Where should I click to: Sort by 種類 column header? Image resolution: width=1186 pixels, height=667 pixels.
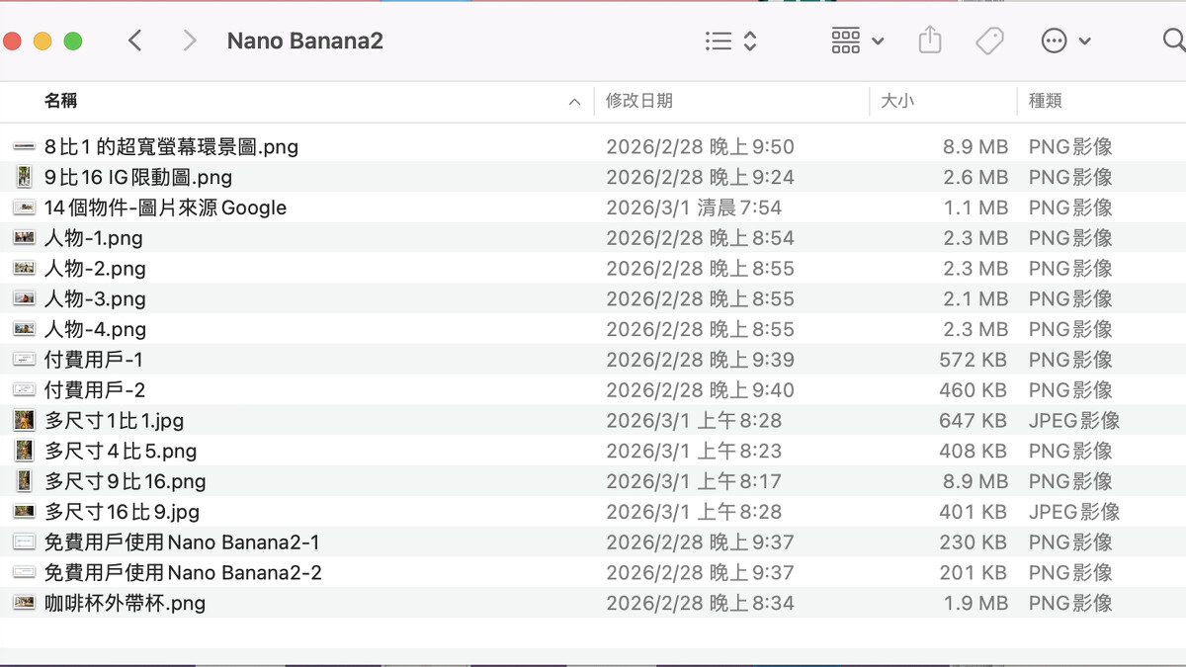pyautogui.click(x=1046, y=101)
